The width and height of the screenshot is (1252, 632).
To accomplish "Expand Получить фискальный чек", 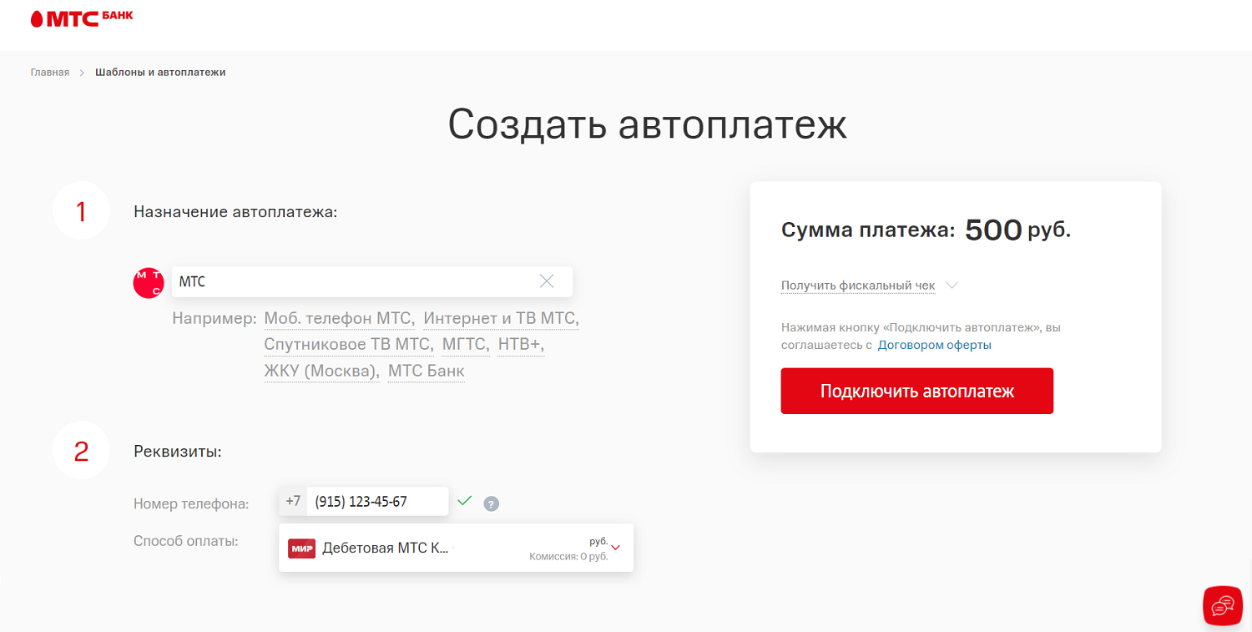I will 858,286.
